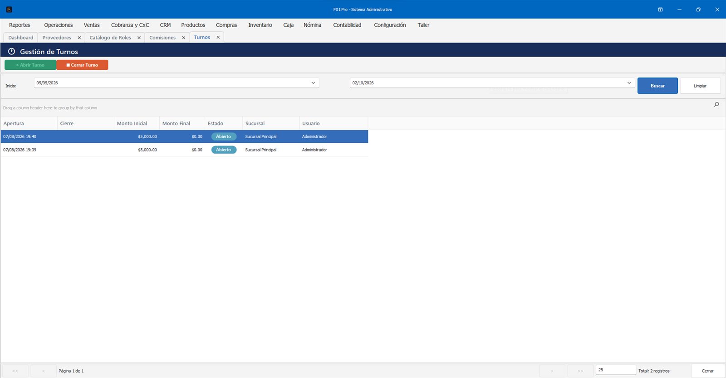Click the Cerrar Turno button
The height and width of the screenshot is (378, 726).
[x=82, y=65]
